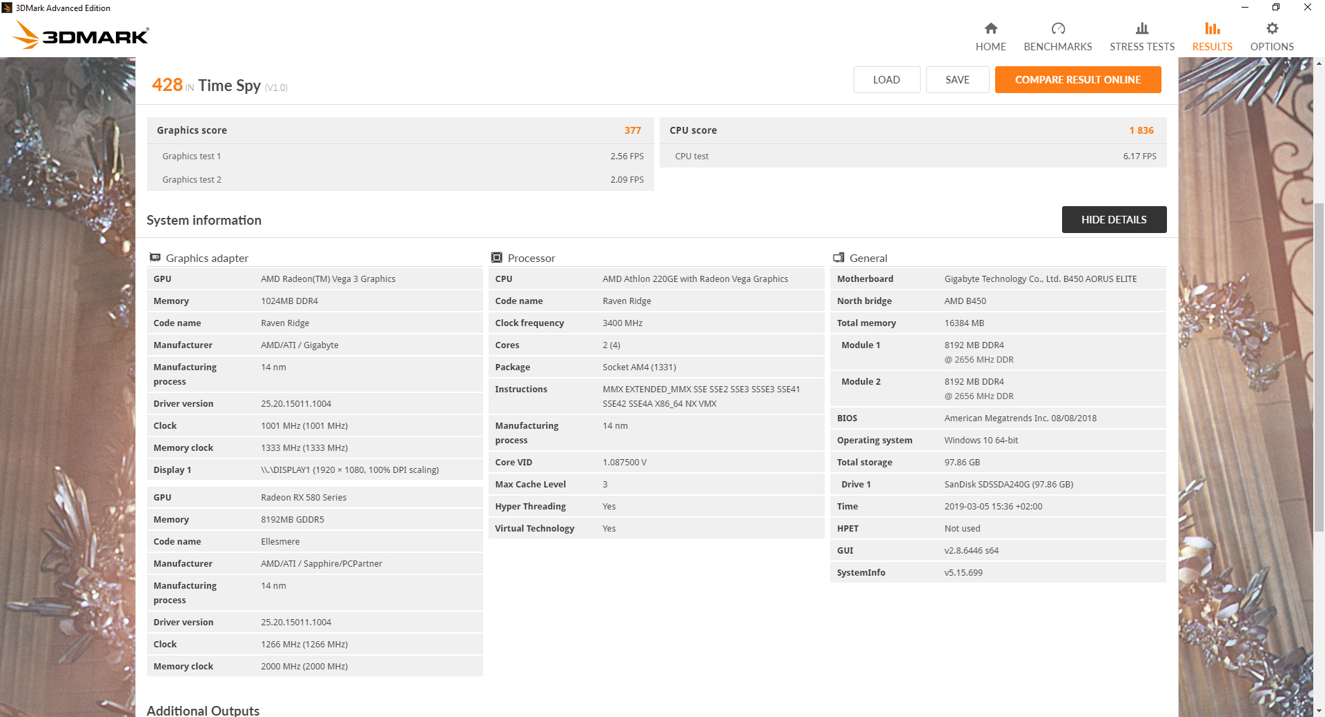Click the Display 1 resolution value
Viewport: 1325px width, 717px height.
click(x=350, y=470)
